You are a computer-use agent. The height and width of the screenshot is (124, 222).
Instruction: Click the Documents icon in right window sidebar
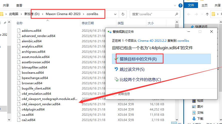194,113
